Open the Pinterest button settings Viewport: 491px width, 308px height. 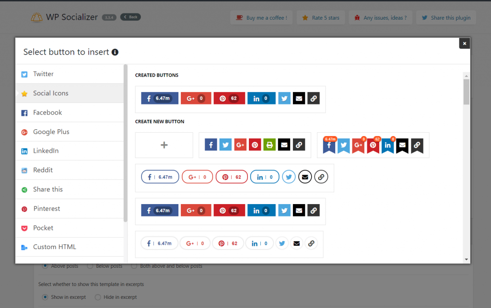[47, 208]
